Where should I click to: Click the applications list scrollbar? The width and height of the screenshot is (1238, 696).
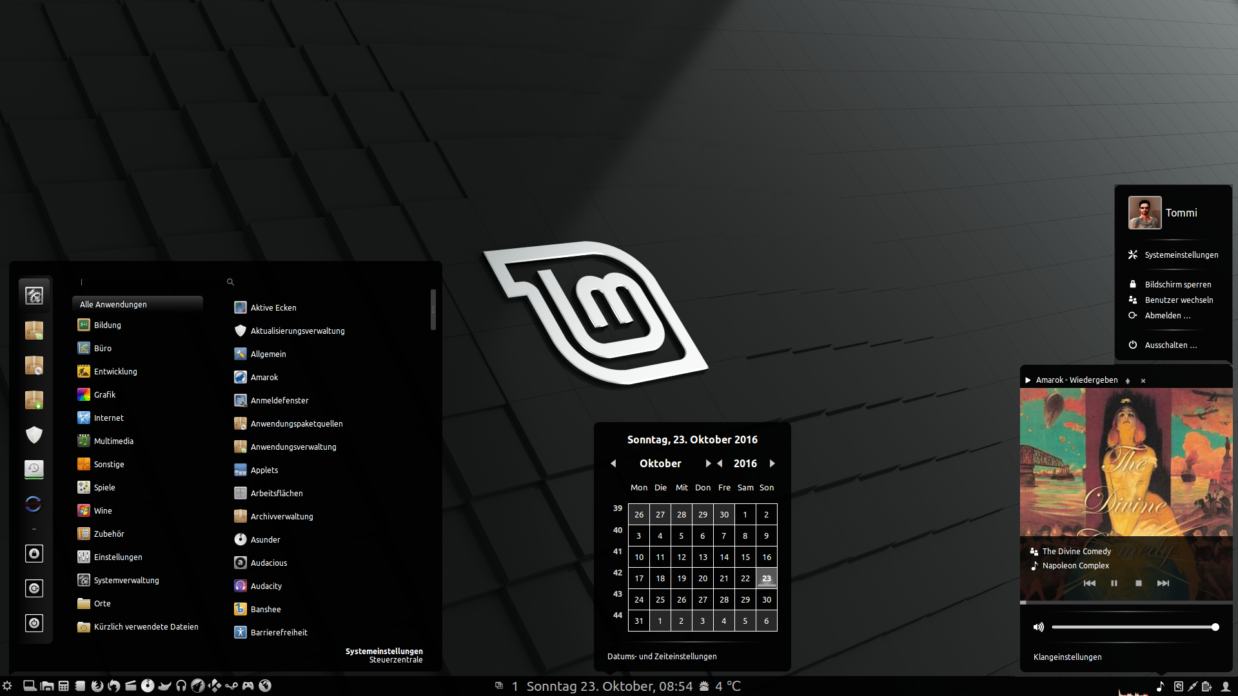(x=433, y=310)
